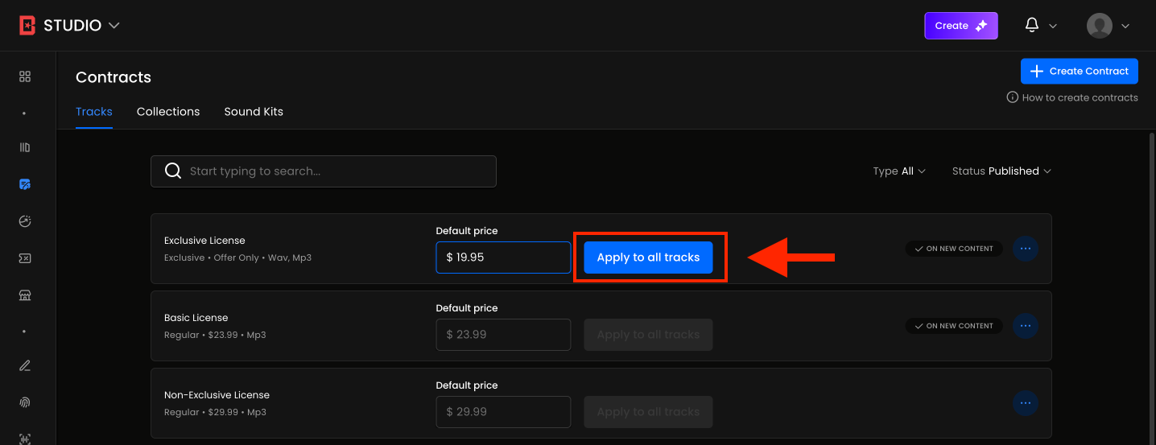Click the Apply to all tracks button

[648, 258]
